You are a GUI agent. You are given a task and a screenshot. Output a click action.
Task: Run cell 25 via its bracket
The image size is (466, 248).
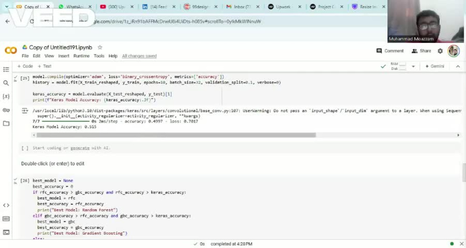(x=25, y=78)
